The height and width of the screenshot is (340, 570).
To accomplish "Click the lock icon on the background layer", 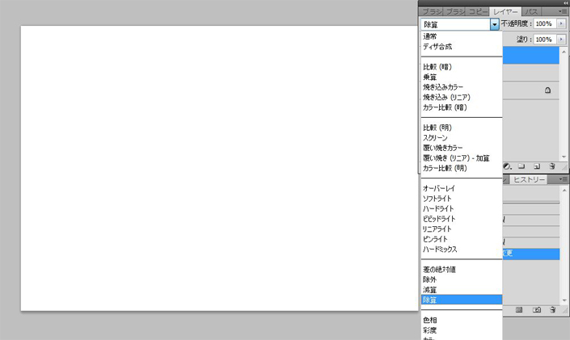I will 548,90.
